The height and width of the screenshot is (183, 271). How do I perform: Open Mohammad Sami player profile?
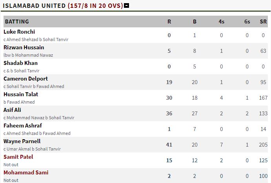coord(26,173)
